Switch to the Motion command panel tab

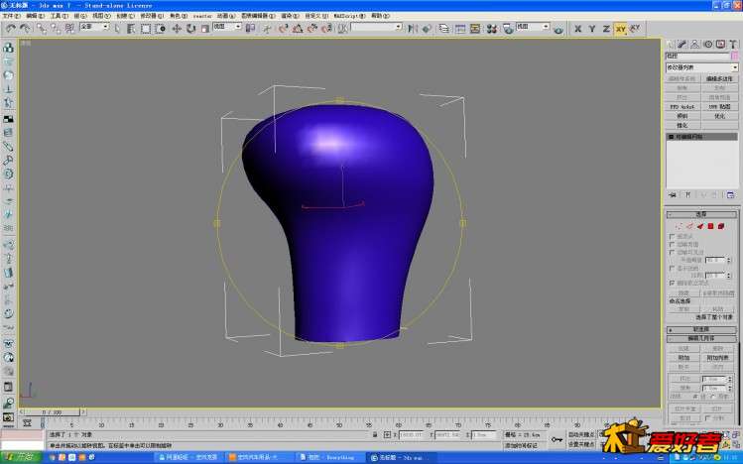click(708, 44)
